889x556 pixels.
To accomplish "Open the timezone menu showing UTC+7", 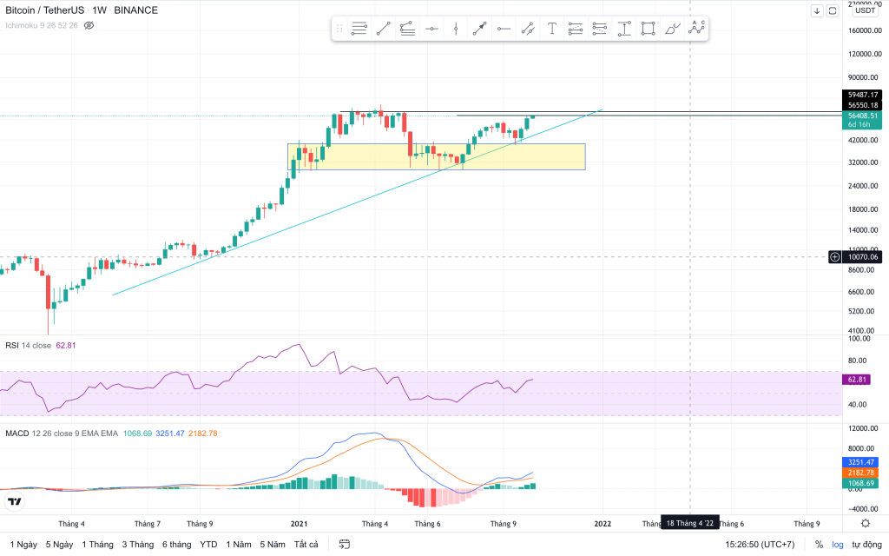I will pyautogui.click(x=760, y=545).
